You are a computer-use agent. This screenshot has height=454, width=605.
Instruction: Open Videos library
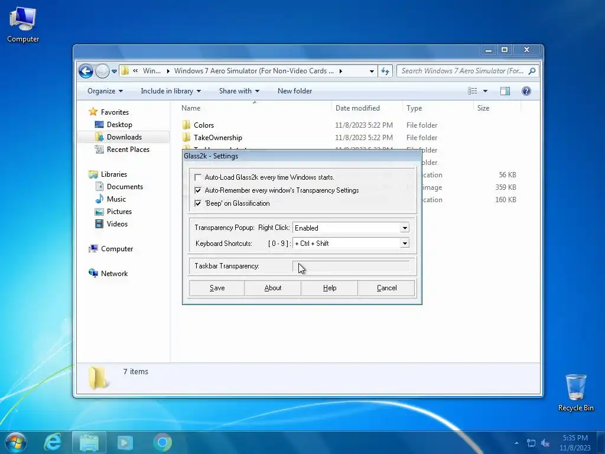(x=117, y=224)
